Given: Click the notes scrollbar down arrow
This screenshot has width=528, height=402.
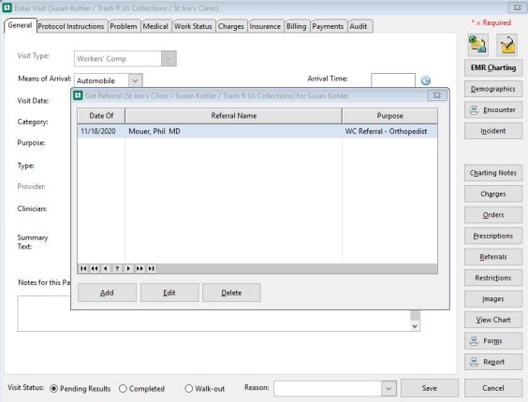Looking at the screenshot, I should (415, 326).
